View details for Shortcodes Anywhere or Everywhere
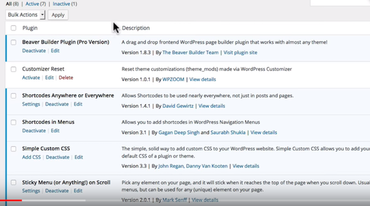Viewport: 370px width, 206px height. [211, 106]
